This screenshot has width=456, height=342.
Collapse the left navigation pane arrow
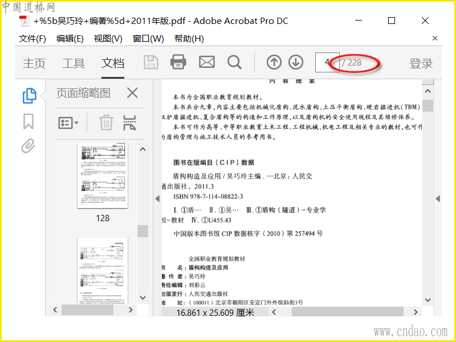pyautogui.click(x=157, y=199)
